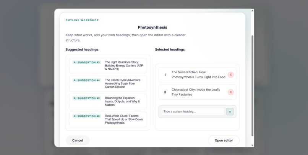Click the "AI SUGGESTION #4" badge
308x155 pixels.
pos(87,80)
